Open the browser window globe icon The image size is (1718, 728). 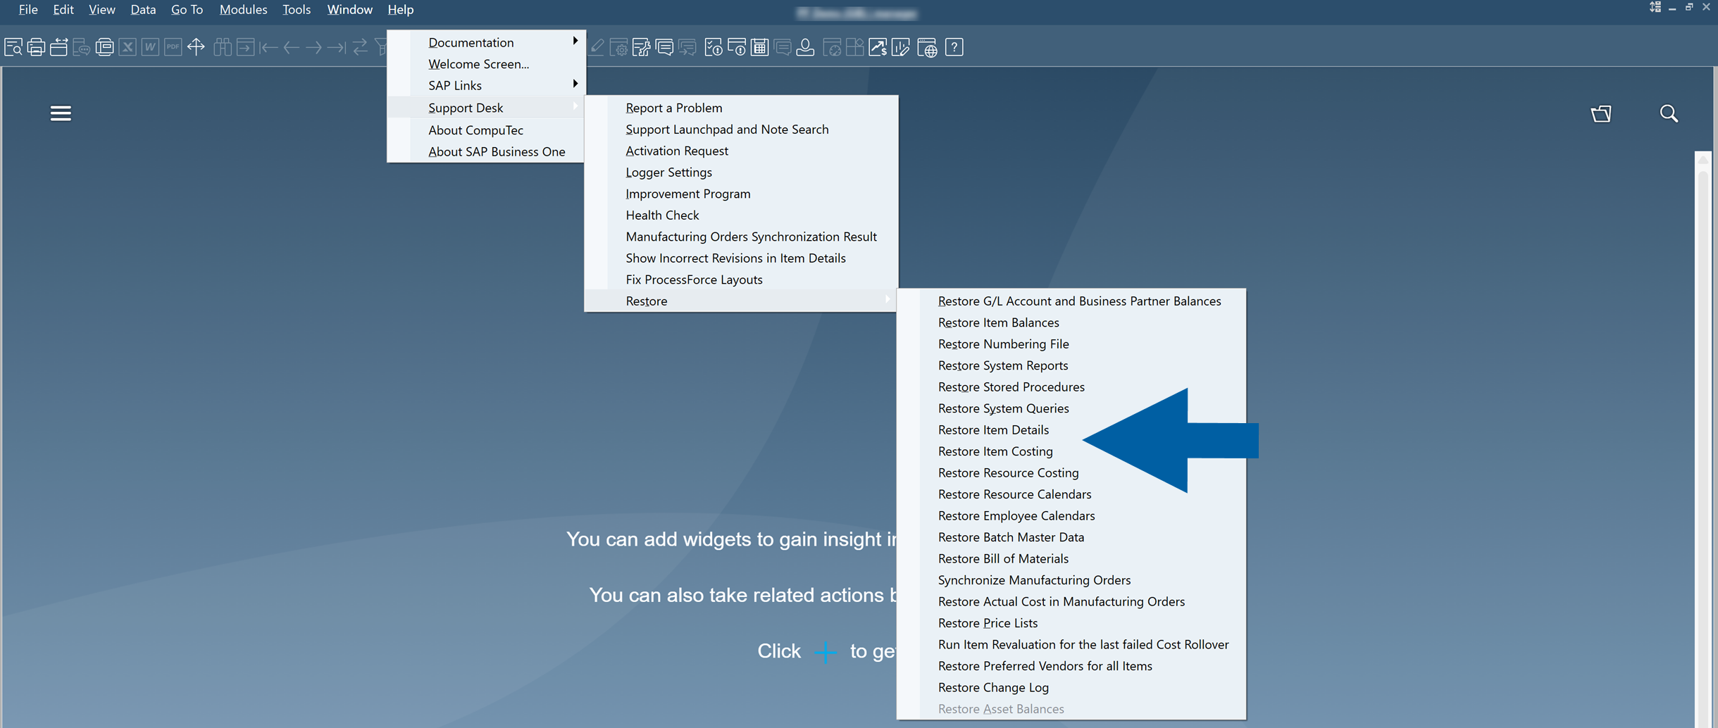[x=927, y=47]
